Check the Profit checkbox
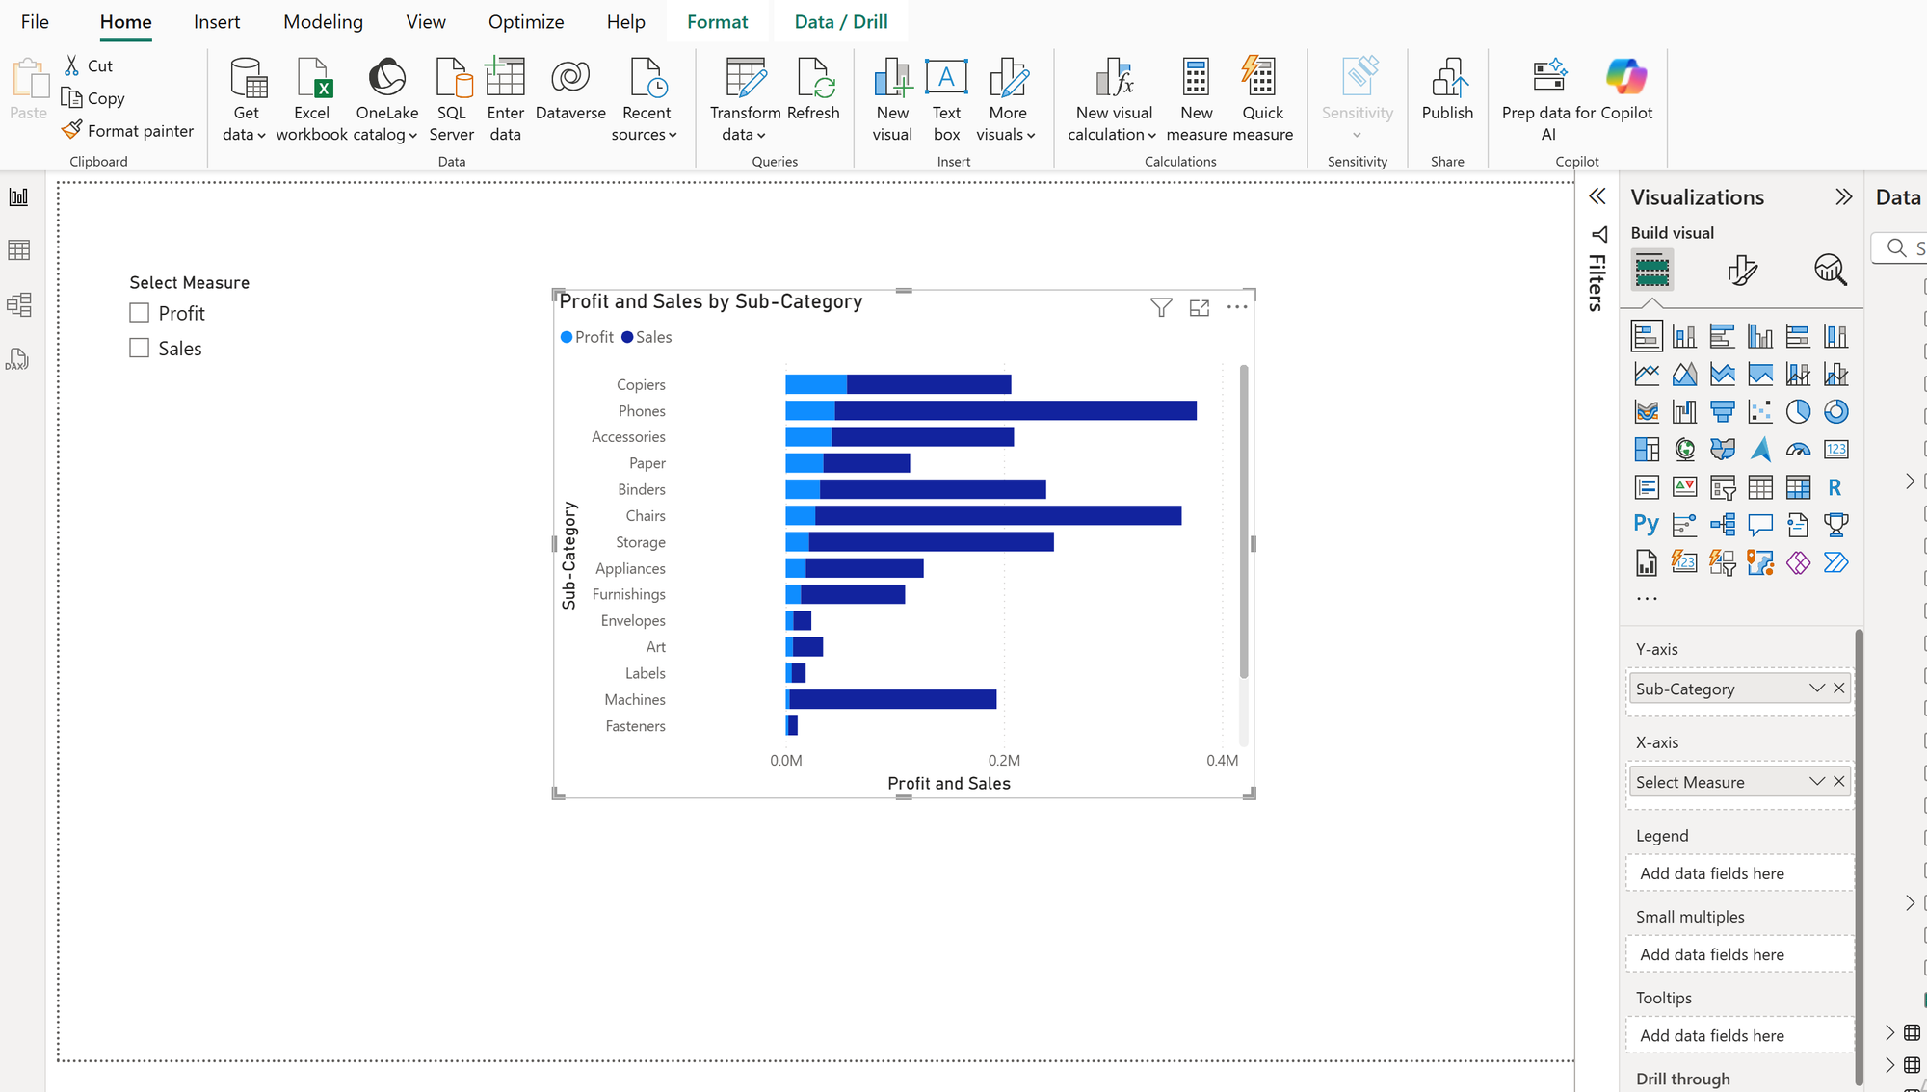Image resolution: width=1927 pixels, height=1092 pixels. point(140,313)
